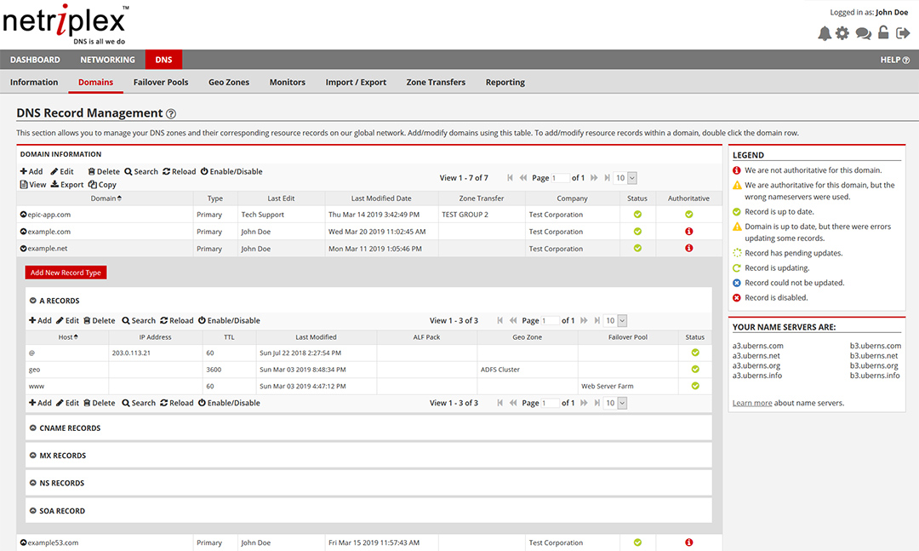Click the 203.0.113.21 IP address cell
Image resolution: width=919 pixels, height=551 pixels.
coord(156,353)
